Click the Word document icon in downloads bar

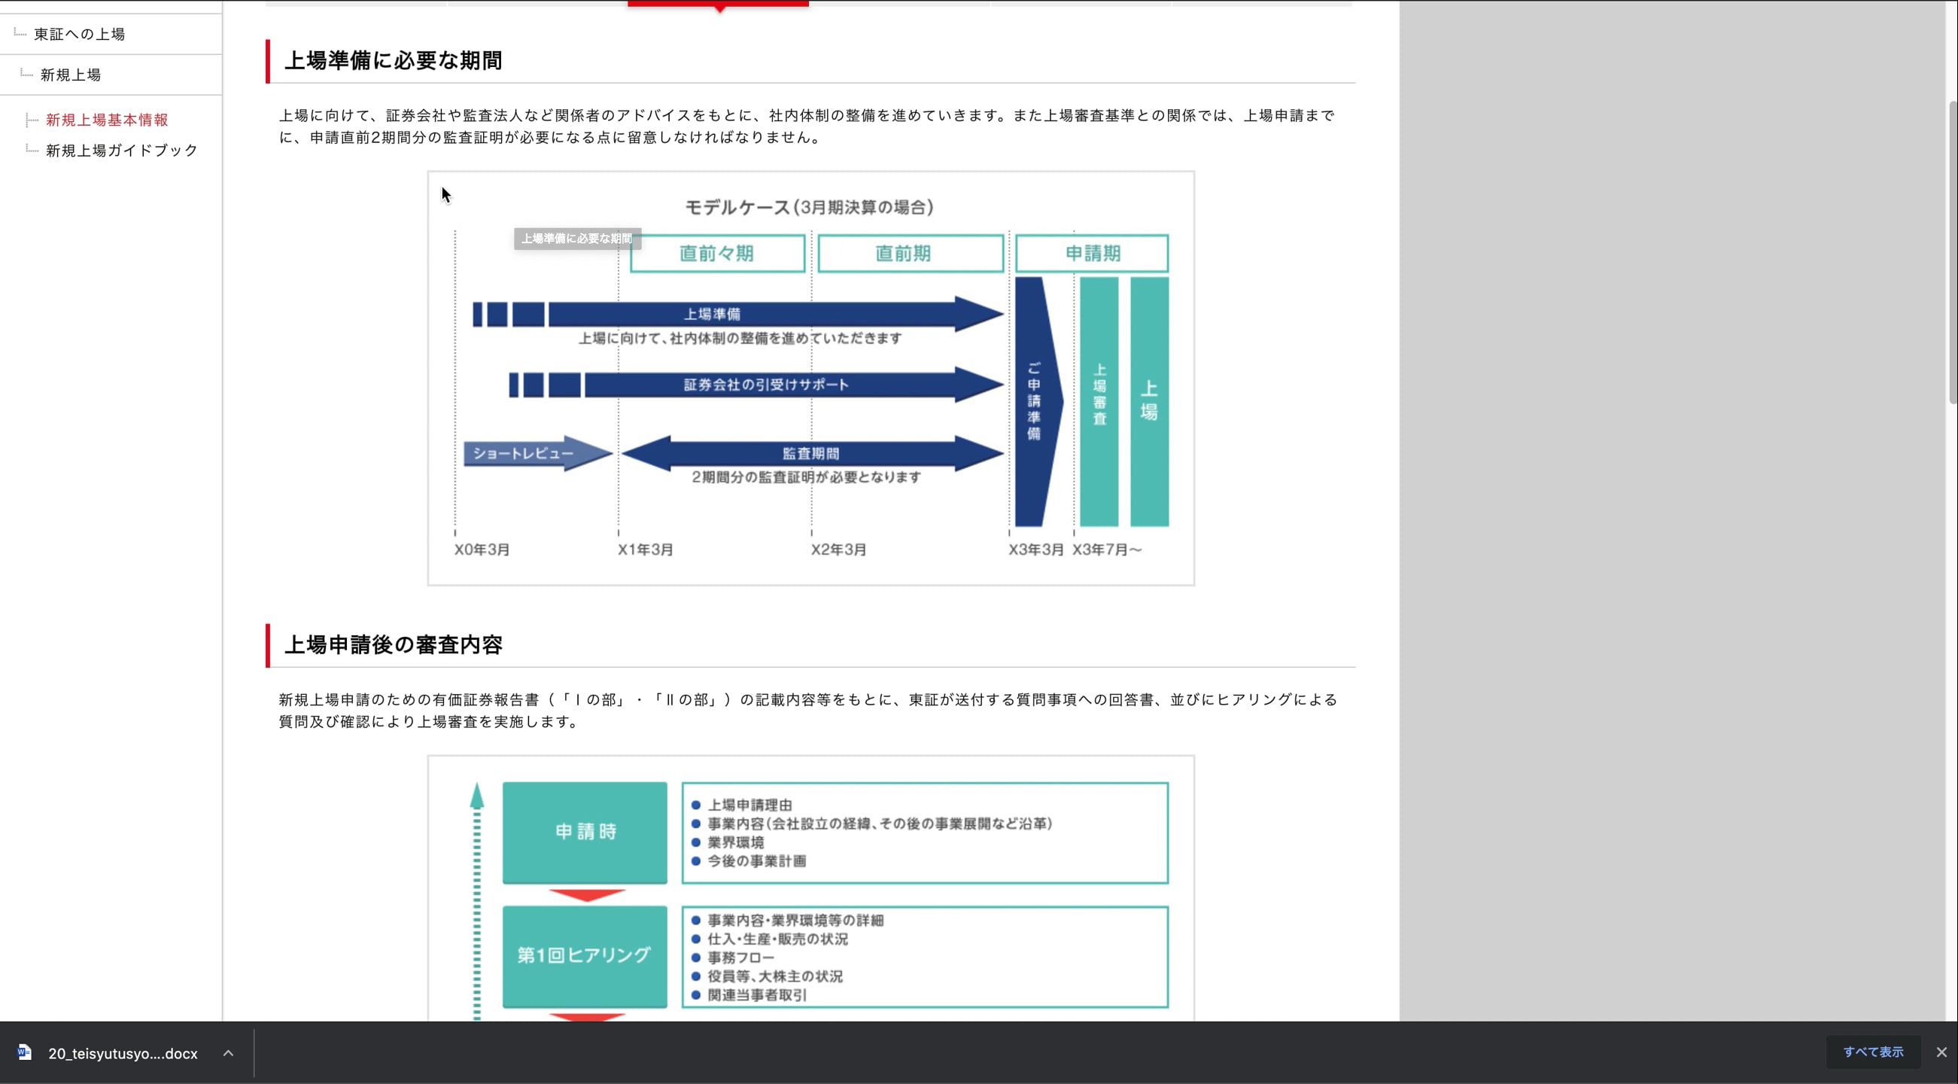coord(23,1052)
